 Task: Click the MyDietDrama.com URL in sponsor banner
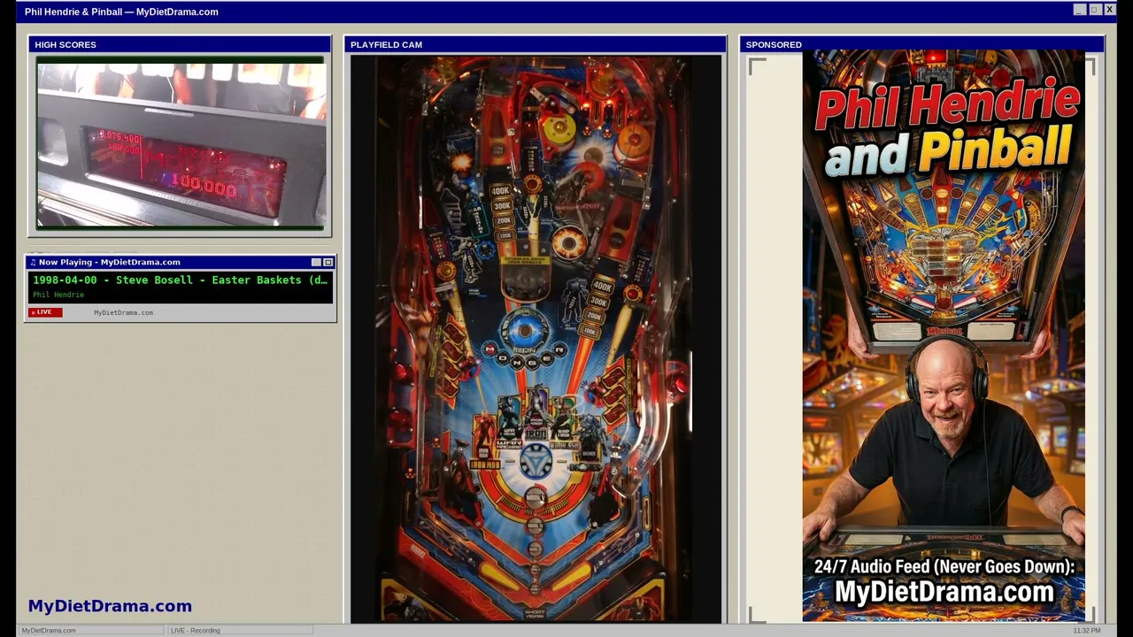coord(944,592)
